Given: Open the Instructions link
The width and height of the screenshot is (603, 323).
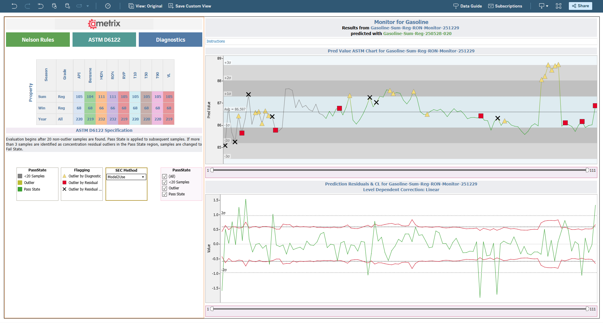Looking at the screenshot, I should (x=215, y=41).
